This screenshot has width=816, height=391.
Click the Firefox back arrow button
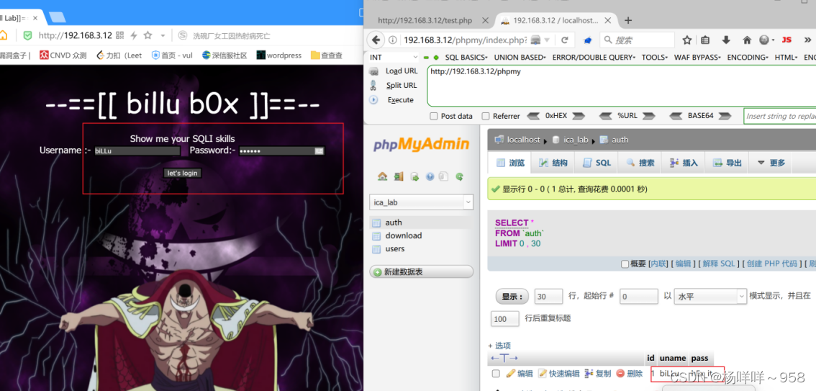pyautogui.click(x=377, y=40)
